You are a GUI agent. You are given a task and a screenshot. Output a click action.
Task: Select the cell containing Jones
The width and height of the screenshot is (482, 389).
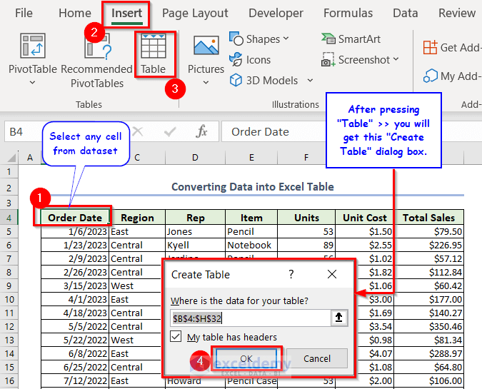195,231
